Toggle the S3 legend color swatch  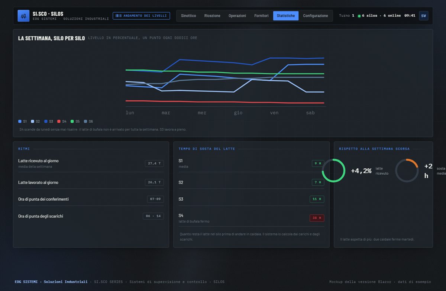[46, 122]
